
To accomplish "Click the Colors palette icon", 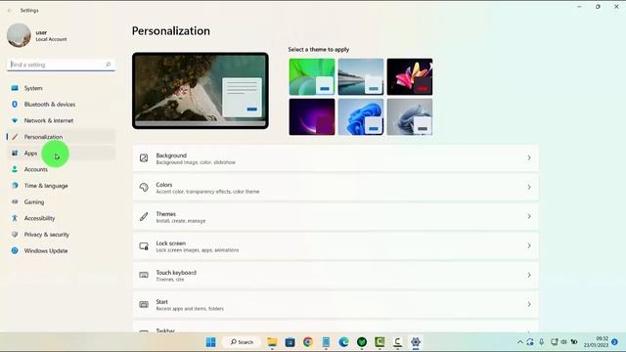I will click(x=144, y=187).
